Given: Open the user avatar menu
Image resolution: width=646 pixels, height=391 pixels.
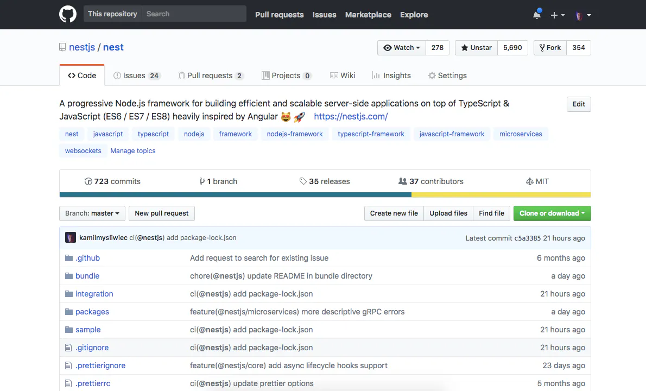Looking at the screenshot, I should (x=583, y=15).
